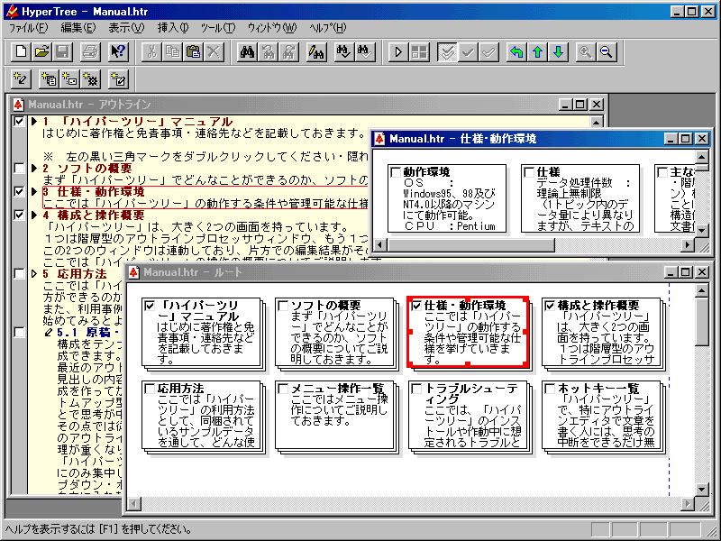Screen dimensions: 721x541
Task: Open the 表示(V) menu
Action: 126,28
